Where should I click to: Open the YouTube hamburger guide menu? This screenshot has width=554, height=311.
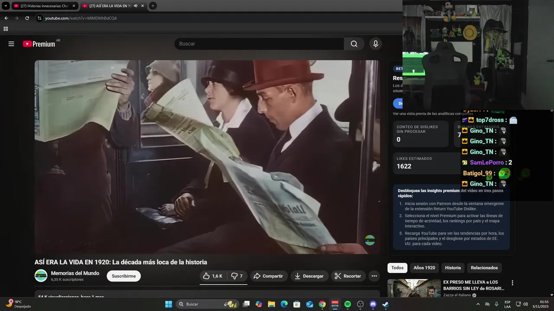coord(11,44)
